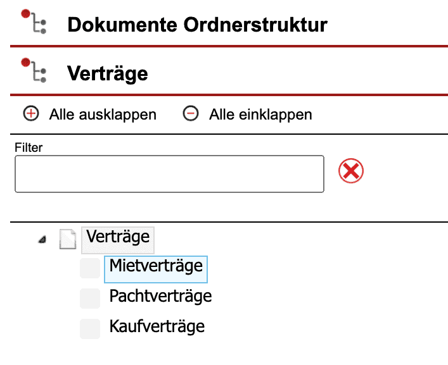
Task: Open Dokumente Ordnerstruktur section header
Action: pos(197,25)
